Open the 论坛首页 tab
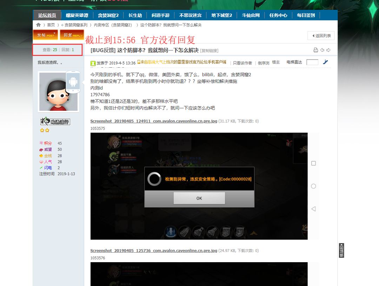 (47, 15)
